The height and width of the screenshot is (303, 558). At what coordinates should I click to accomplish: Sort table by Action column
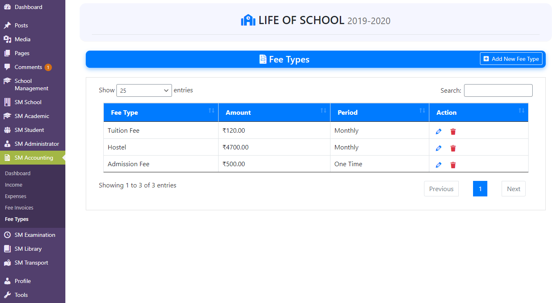tap(479, 112)
